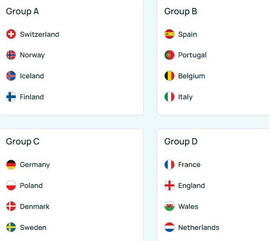This screenshot has height=241, width=269.
Task: Click the Group D heading
Action: coord(181,142)
